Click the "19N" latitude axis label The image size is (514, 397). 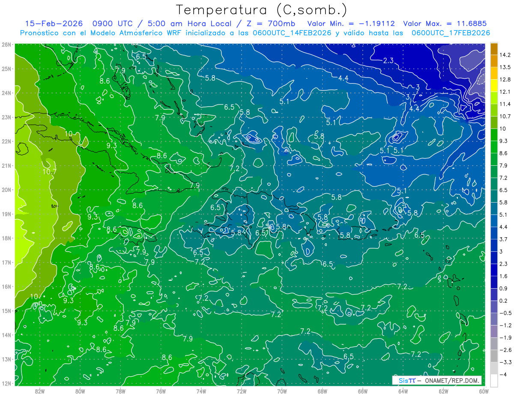(x=6, y=214)
